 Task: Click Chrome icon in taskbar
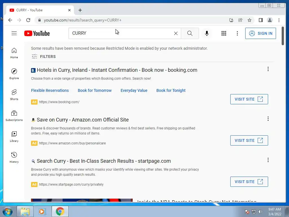click(60, 211)
